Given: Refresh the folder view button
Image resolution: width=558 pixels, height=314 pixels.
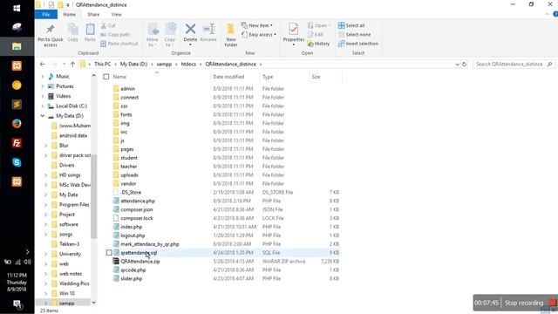Looking at the screenshot, I should point(464,64).
